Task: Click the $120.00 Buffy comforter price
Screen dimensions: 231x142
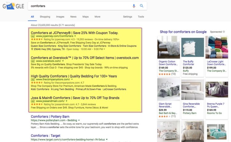Action: [x=187, y=68]
